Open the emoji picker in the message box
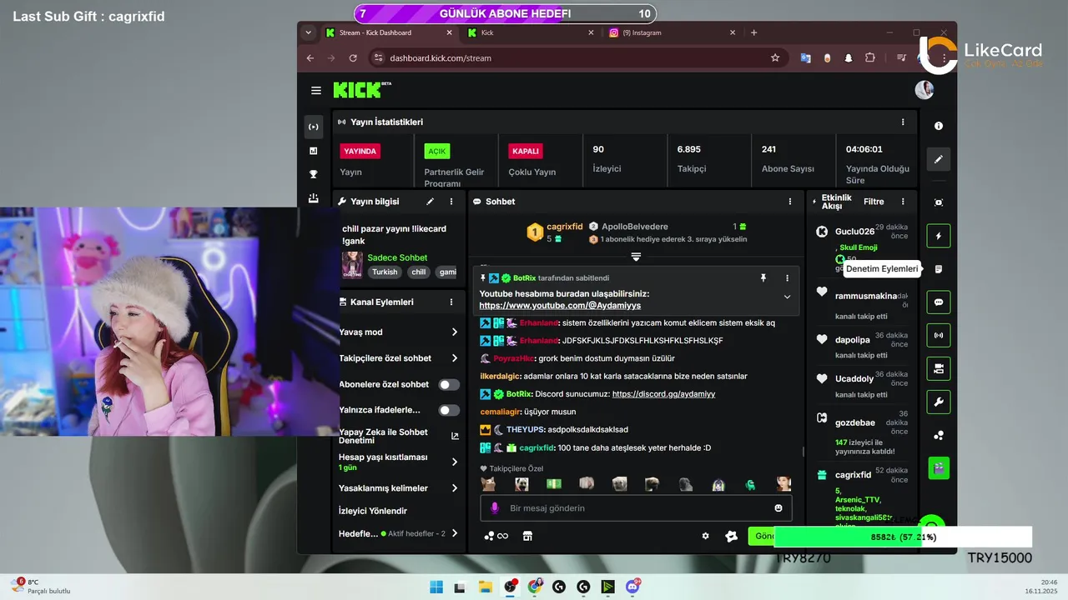 pos(778,508)
